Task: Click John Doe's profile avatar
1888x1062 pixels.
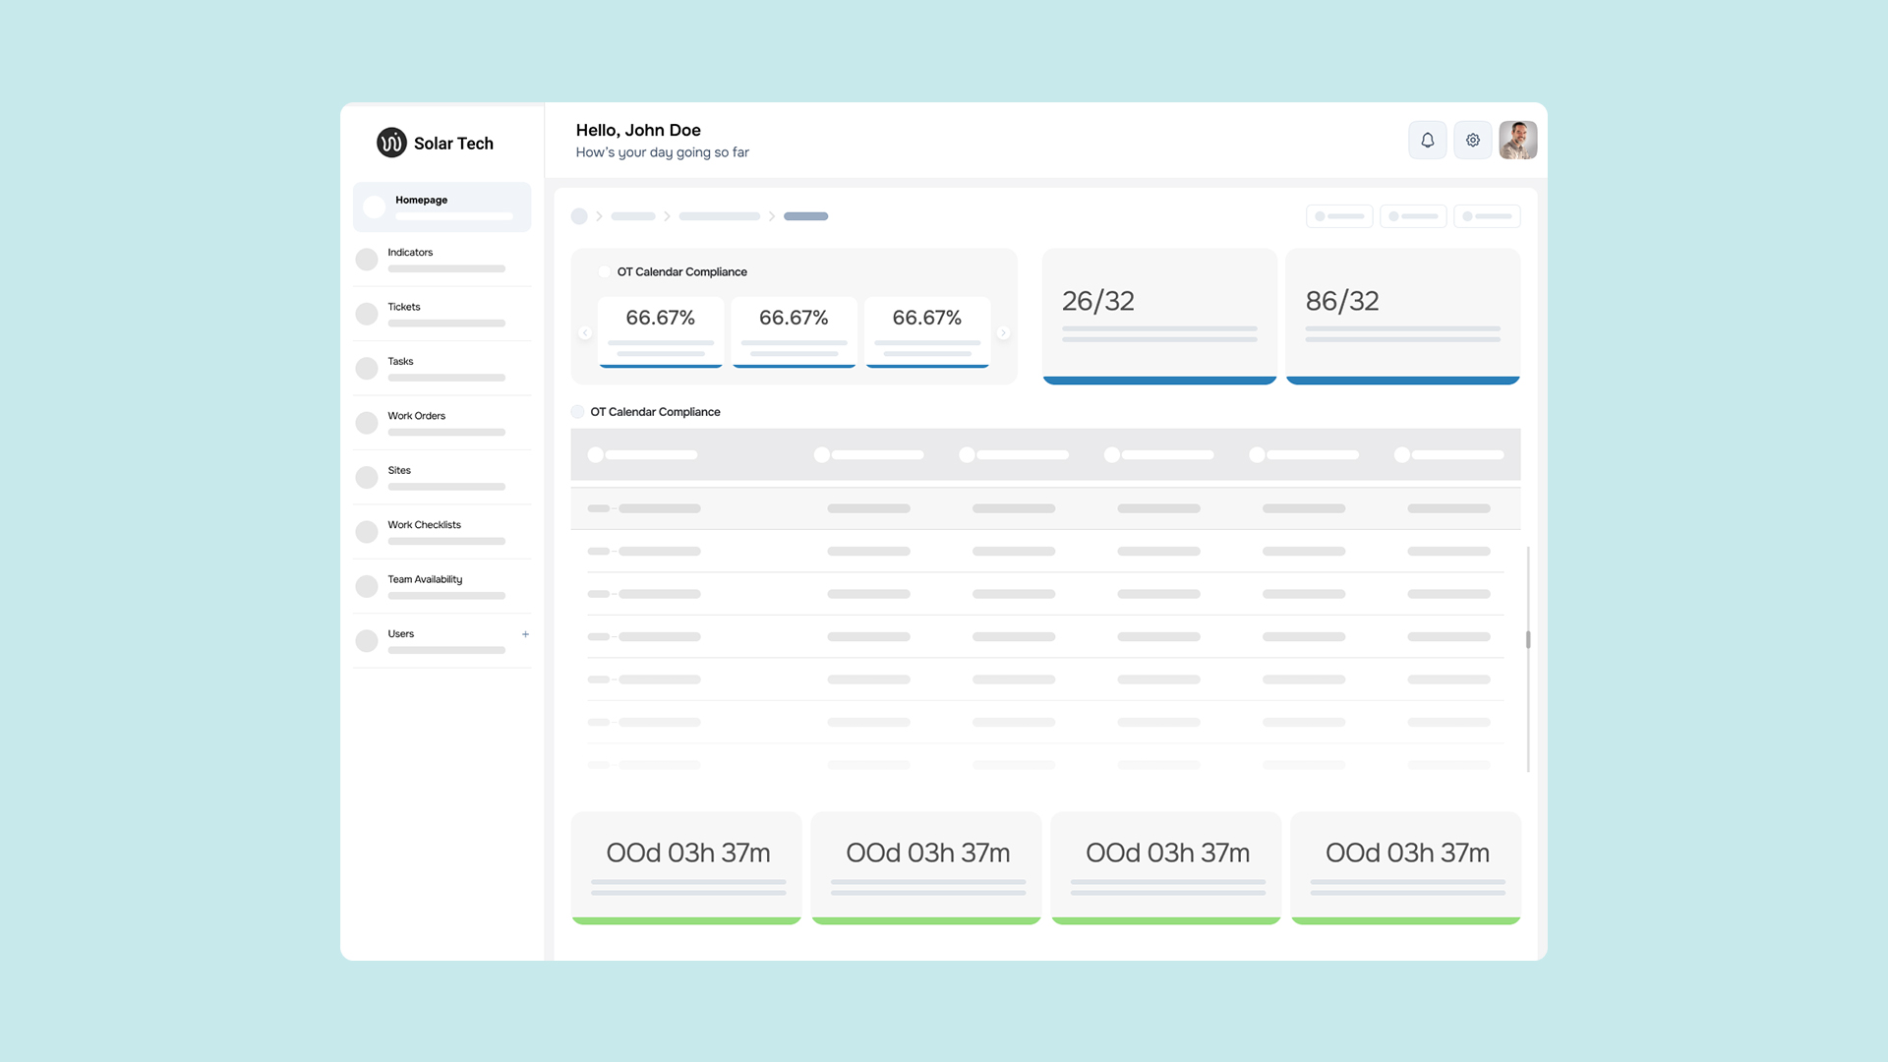Action: (x=1517, y=141)
